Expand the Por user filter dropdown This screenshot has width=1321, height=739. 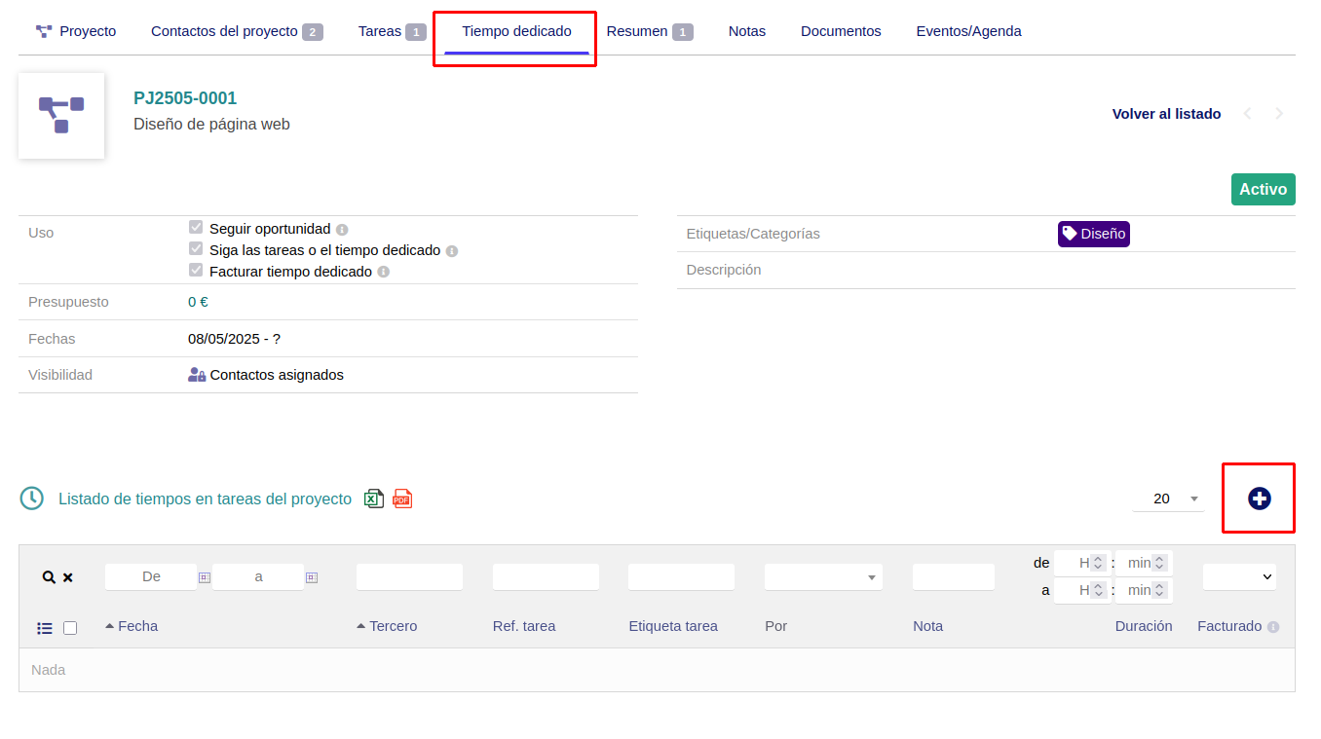click(823, 577)
